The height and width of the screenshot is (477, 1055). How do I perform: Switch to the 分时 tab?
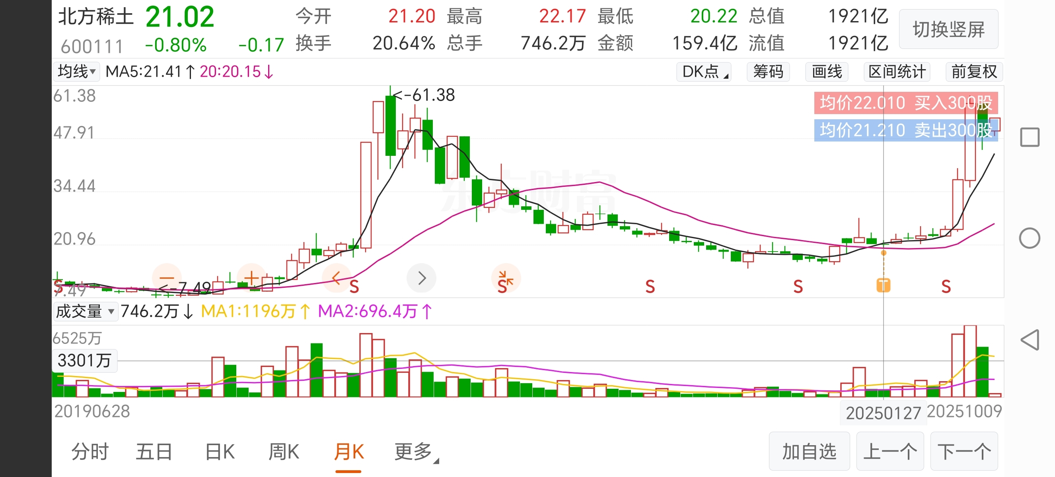(90, 452)
